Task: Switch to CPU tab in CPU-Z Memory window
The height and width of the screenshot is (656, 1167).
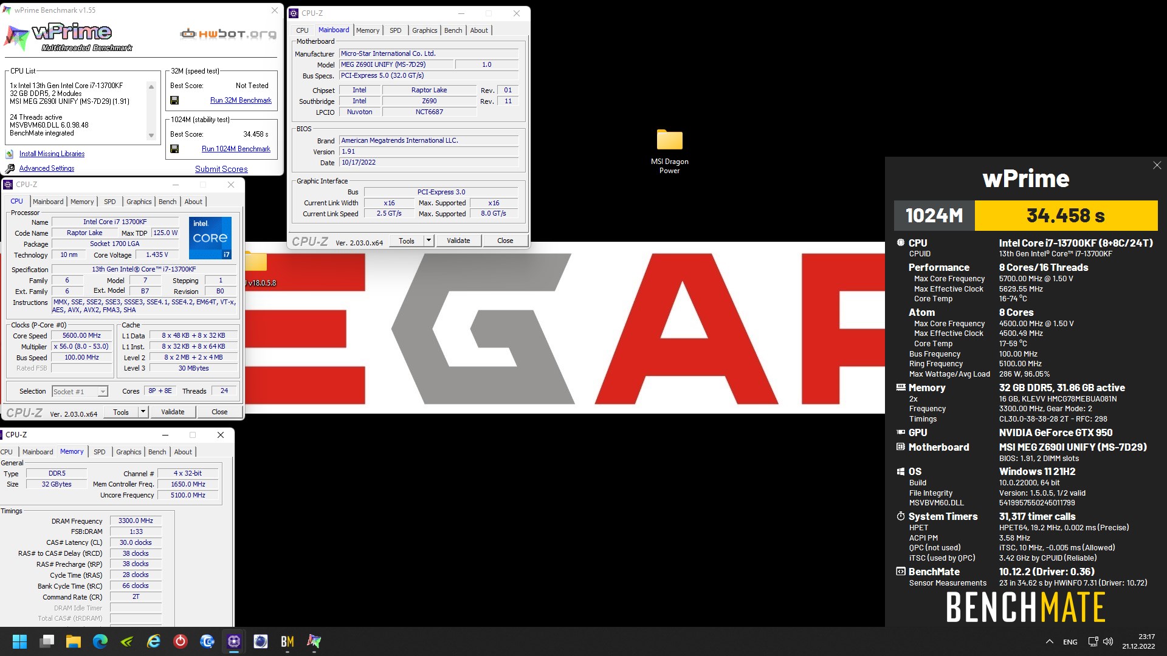Action: 7,452
